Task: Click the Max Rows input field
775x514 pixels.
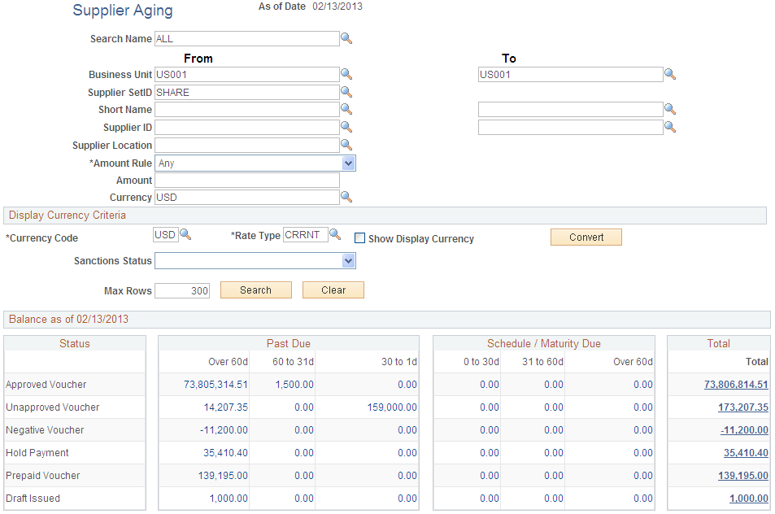Action: 181,290
